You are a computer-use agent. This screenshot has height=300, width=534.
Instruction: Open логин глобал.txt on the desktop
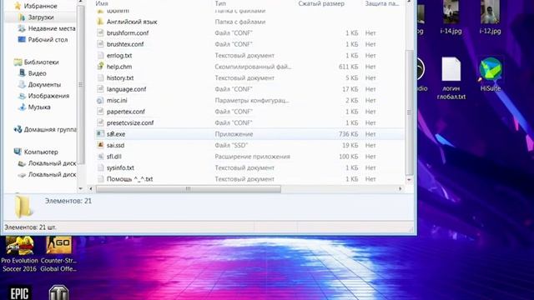click(x=451, y=79)
